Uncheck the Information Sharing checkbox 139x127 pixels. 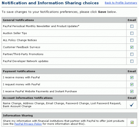[132, 122]
